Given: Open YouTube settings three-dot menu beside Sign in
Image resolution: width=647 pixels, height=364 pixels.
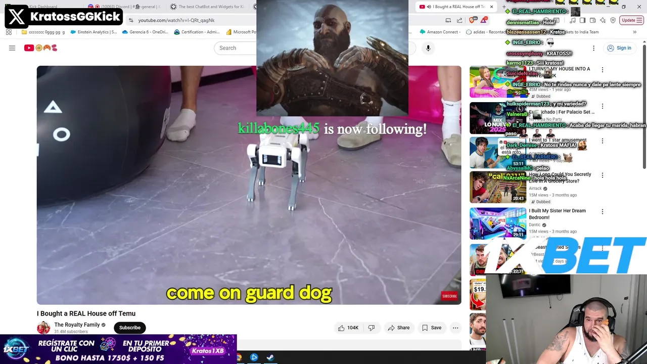Looking at the screenshot, I should coord(593,48).
